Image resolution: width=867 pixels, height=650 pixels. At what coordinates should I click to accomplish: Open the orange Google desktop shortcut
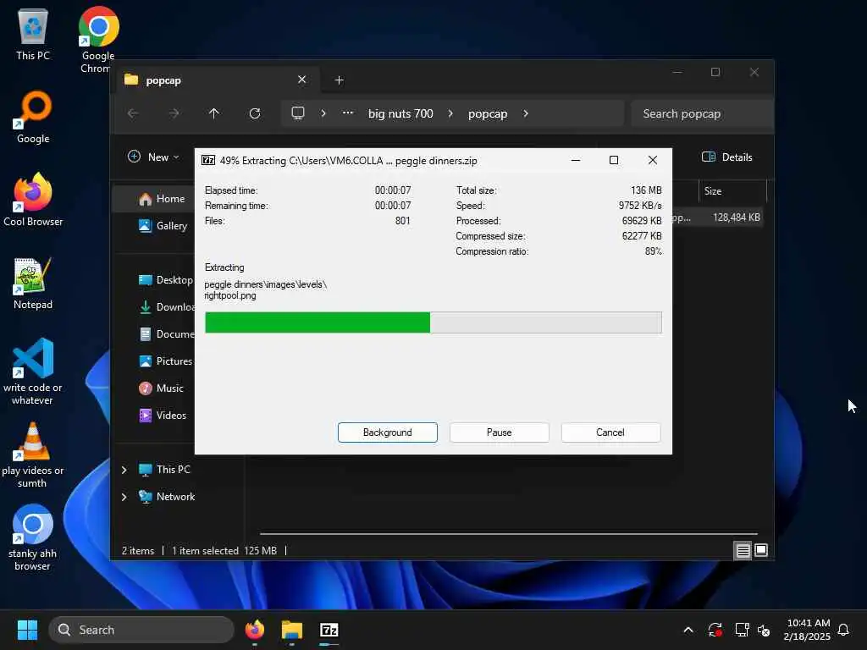(x=33, y=117)
